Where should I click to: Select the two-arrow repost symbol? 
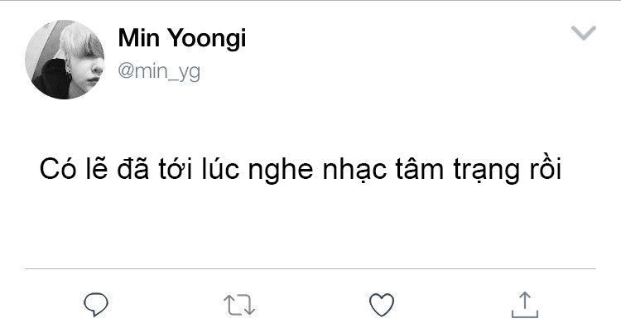[239, 305]
